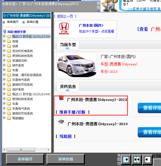
Task: Click the folder icon next to 驾驶辅助
Action: pyautogui.click(x=9, y=118)
